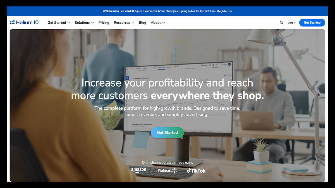Image resolution: width=335 pixels, height=188 pixels.
Task: Click 'Omnichannel growth made easy' caption
Action: coord(167,162)
